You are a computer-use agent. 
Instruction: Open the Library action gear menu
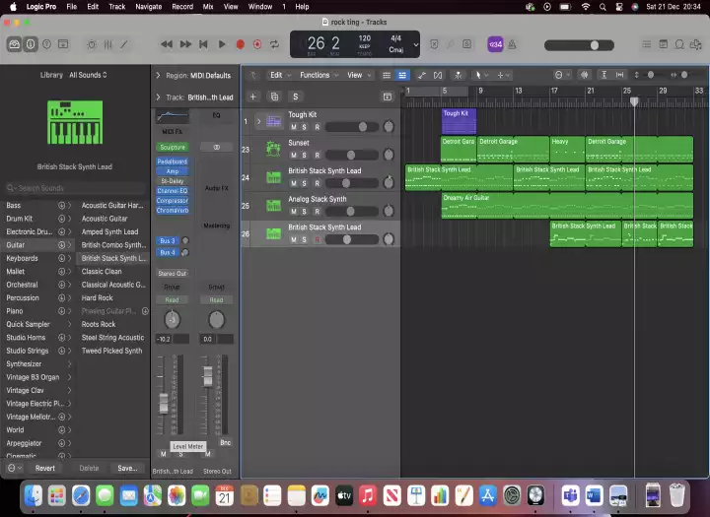pyautogui.click(x=14, y=468)
